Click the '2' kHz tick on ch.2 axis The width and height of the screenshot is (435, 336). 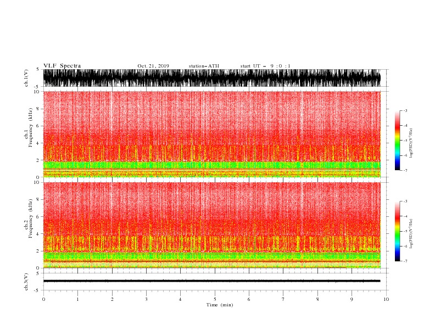pos(38,251)
